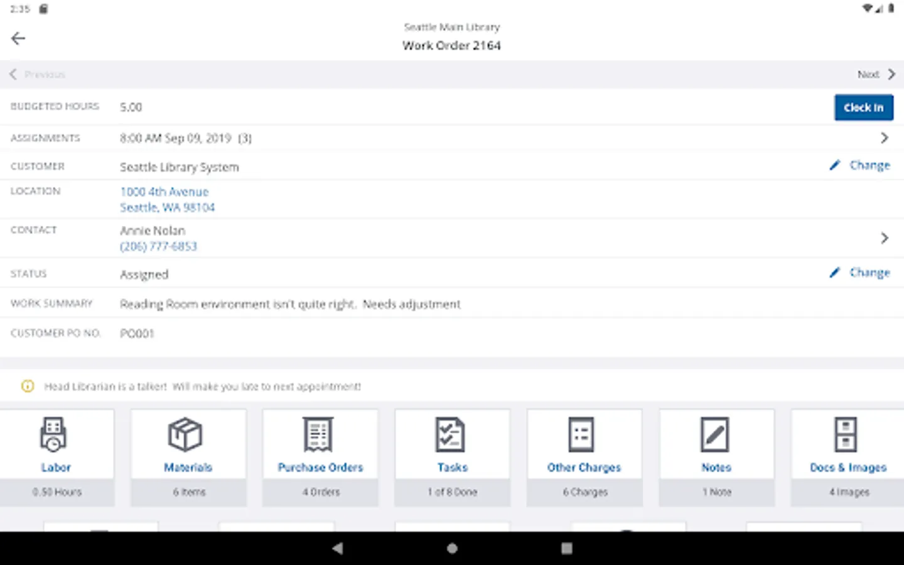
Task: Tap pencil icon beside Customer Change
Action: (834, 166)
